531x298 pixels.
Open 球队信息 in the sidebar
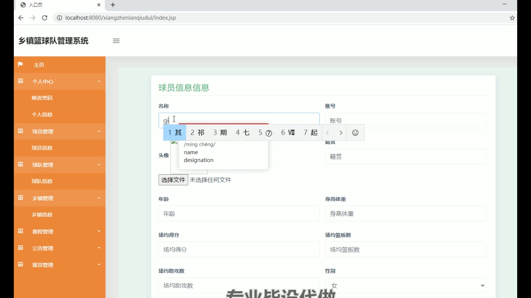point(42,181)
